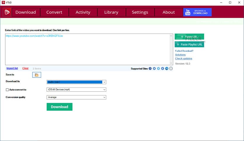Show more supported sites via ellipsis icon
244x141 pixels.
click(x=171, y=68)
